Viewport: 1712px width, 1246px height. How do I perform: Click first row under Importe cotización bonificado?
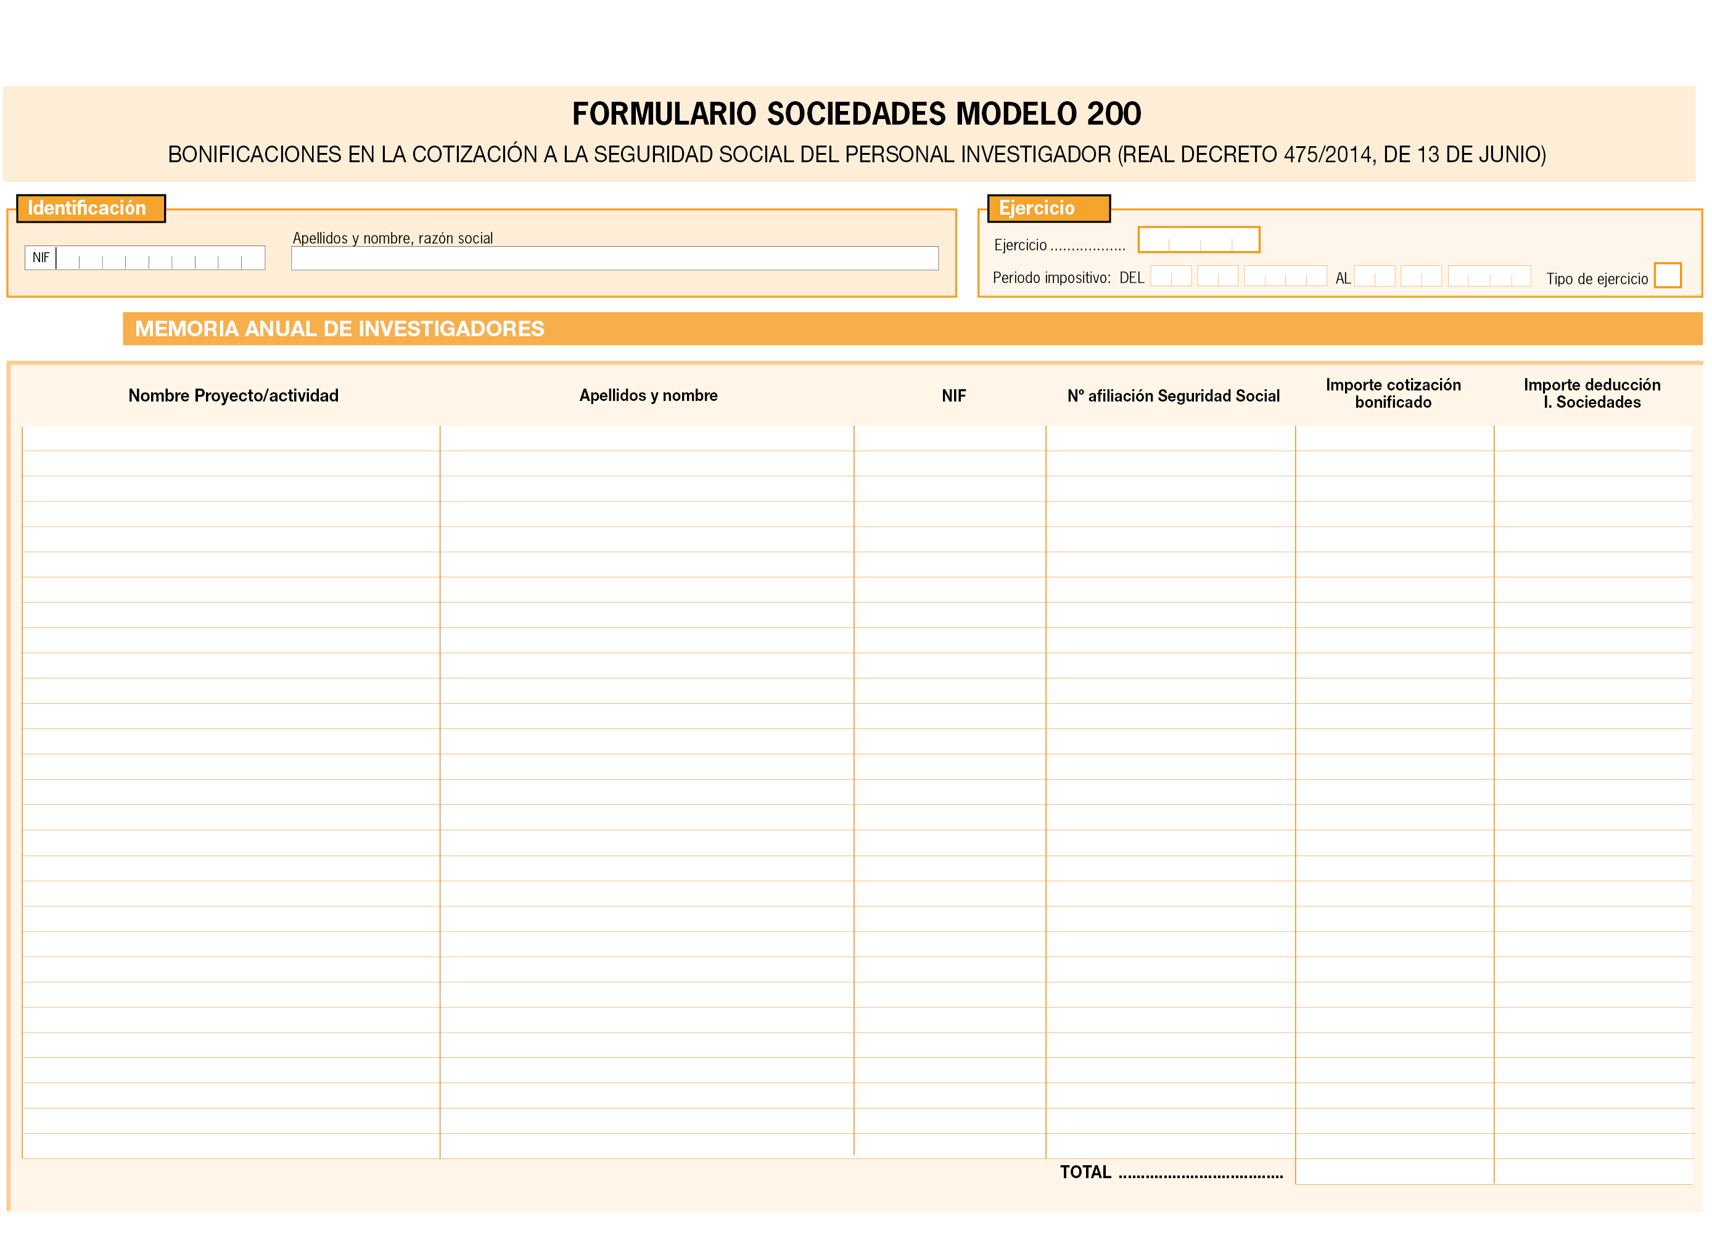point(1394,439)
